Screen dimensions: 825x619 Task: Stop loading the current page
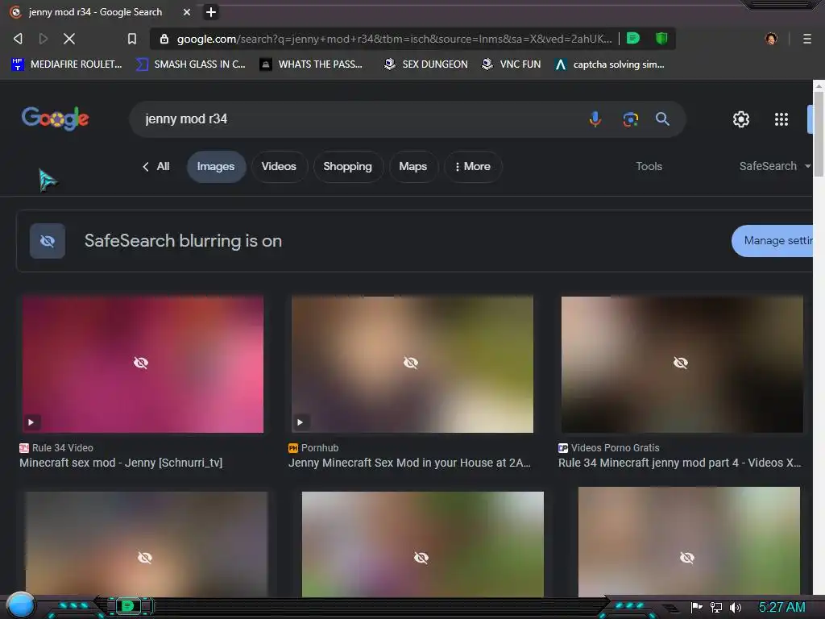[x=69, y=39]
